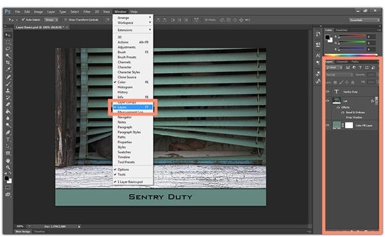
Task: Open the Normal blend mode dropdown
Action: pos(339,74)
